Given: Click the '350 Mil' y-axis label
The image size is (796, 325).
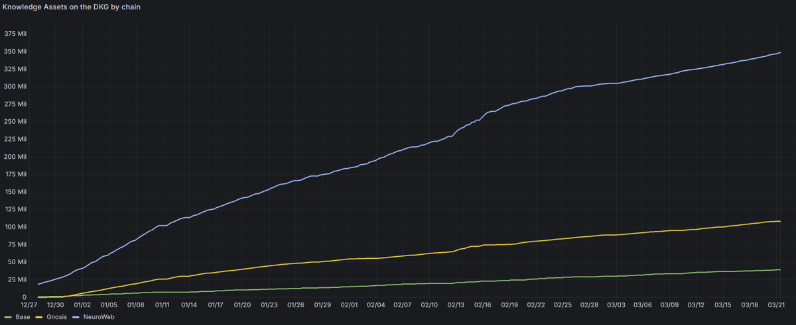Looking at the screenshot, I should click(x=15, y=51).
